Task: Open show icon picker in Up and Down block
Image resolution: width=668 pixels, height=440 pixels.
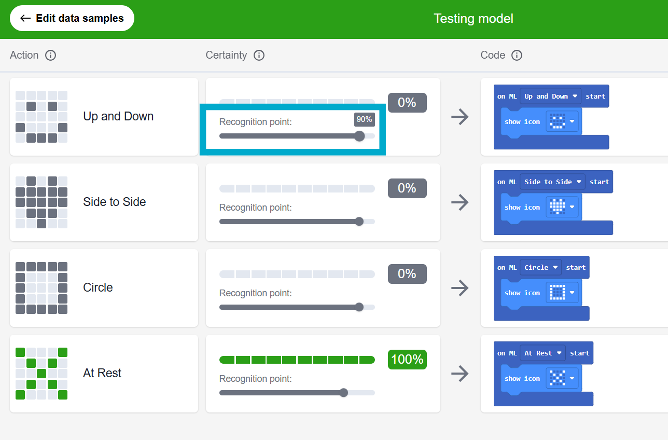Action: [562, 122]
